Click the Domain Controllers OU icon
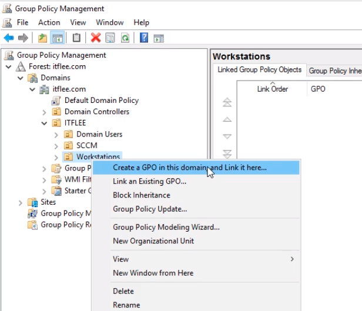The width and height of the screenshot is (362, 311). (56, 112)
